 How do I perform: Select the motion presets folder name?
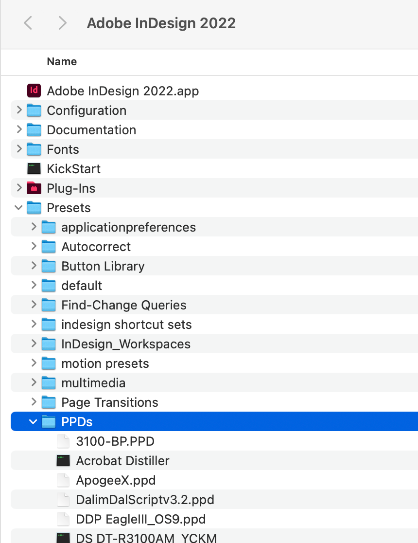point(105,363)
